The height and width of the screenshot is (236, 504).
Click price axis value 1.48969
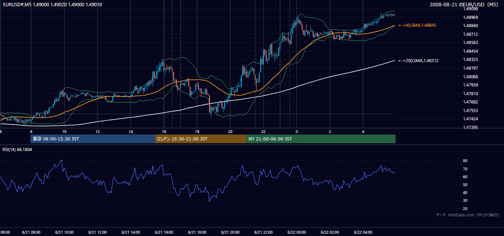click(x=470, y=17)
